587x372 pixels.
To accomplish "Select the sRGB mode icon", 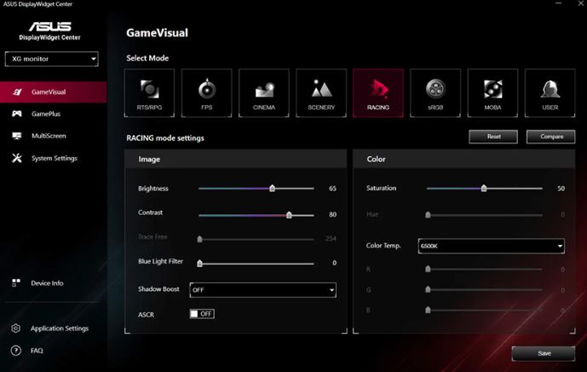I will point(434,93).
